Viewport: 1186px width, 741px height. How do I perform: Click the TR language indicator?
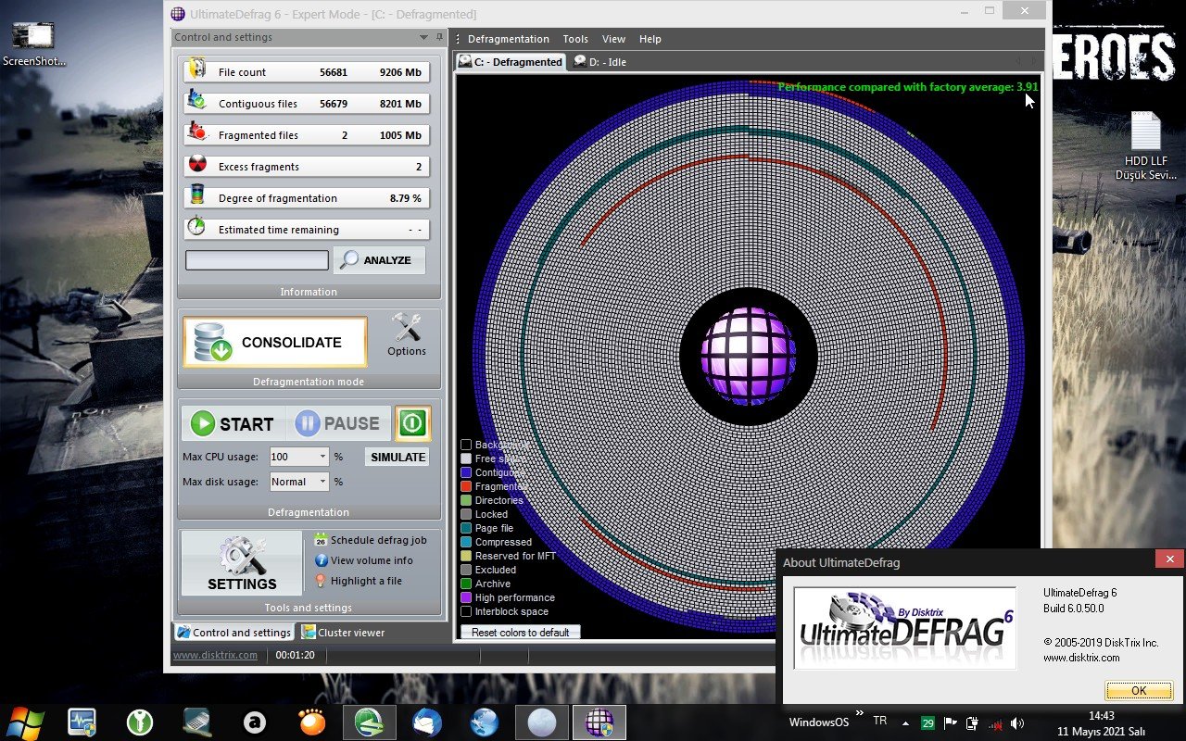point(879,721)
